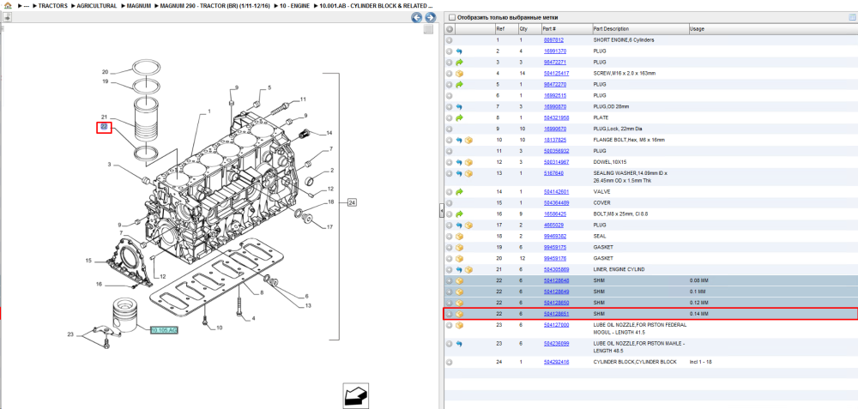Click callout number 14 in diagram
The image size is (858, 409).
329,133
